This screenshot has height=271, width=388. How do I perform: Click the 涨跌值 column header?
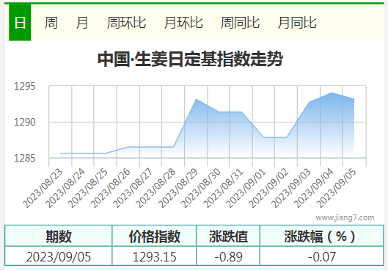pos(228,236)
